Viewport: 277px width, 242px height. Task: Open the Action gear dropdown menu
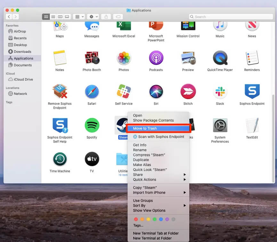(93, 17)
